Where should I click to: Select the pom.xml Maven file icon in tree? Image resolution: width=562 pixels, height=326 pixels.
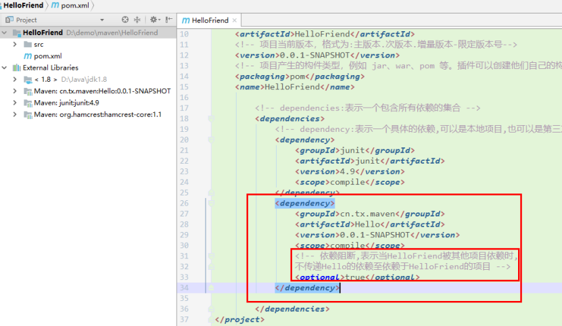28,55
